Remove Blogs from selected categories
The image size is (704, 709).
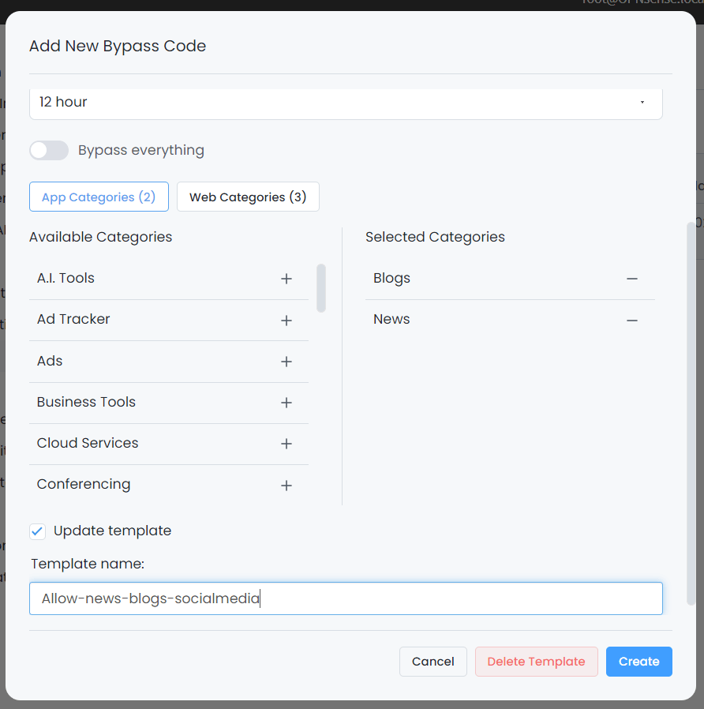pyautogui.click(x=631, y=279)
